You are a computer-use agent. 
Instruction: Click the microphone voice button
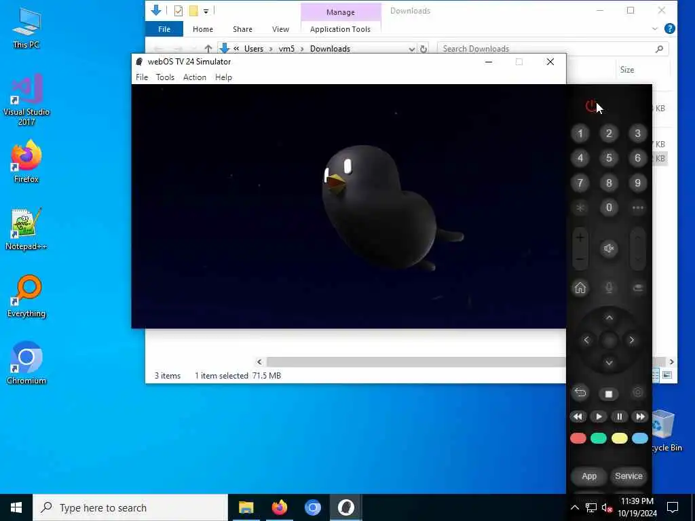pos(609,288)
